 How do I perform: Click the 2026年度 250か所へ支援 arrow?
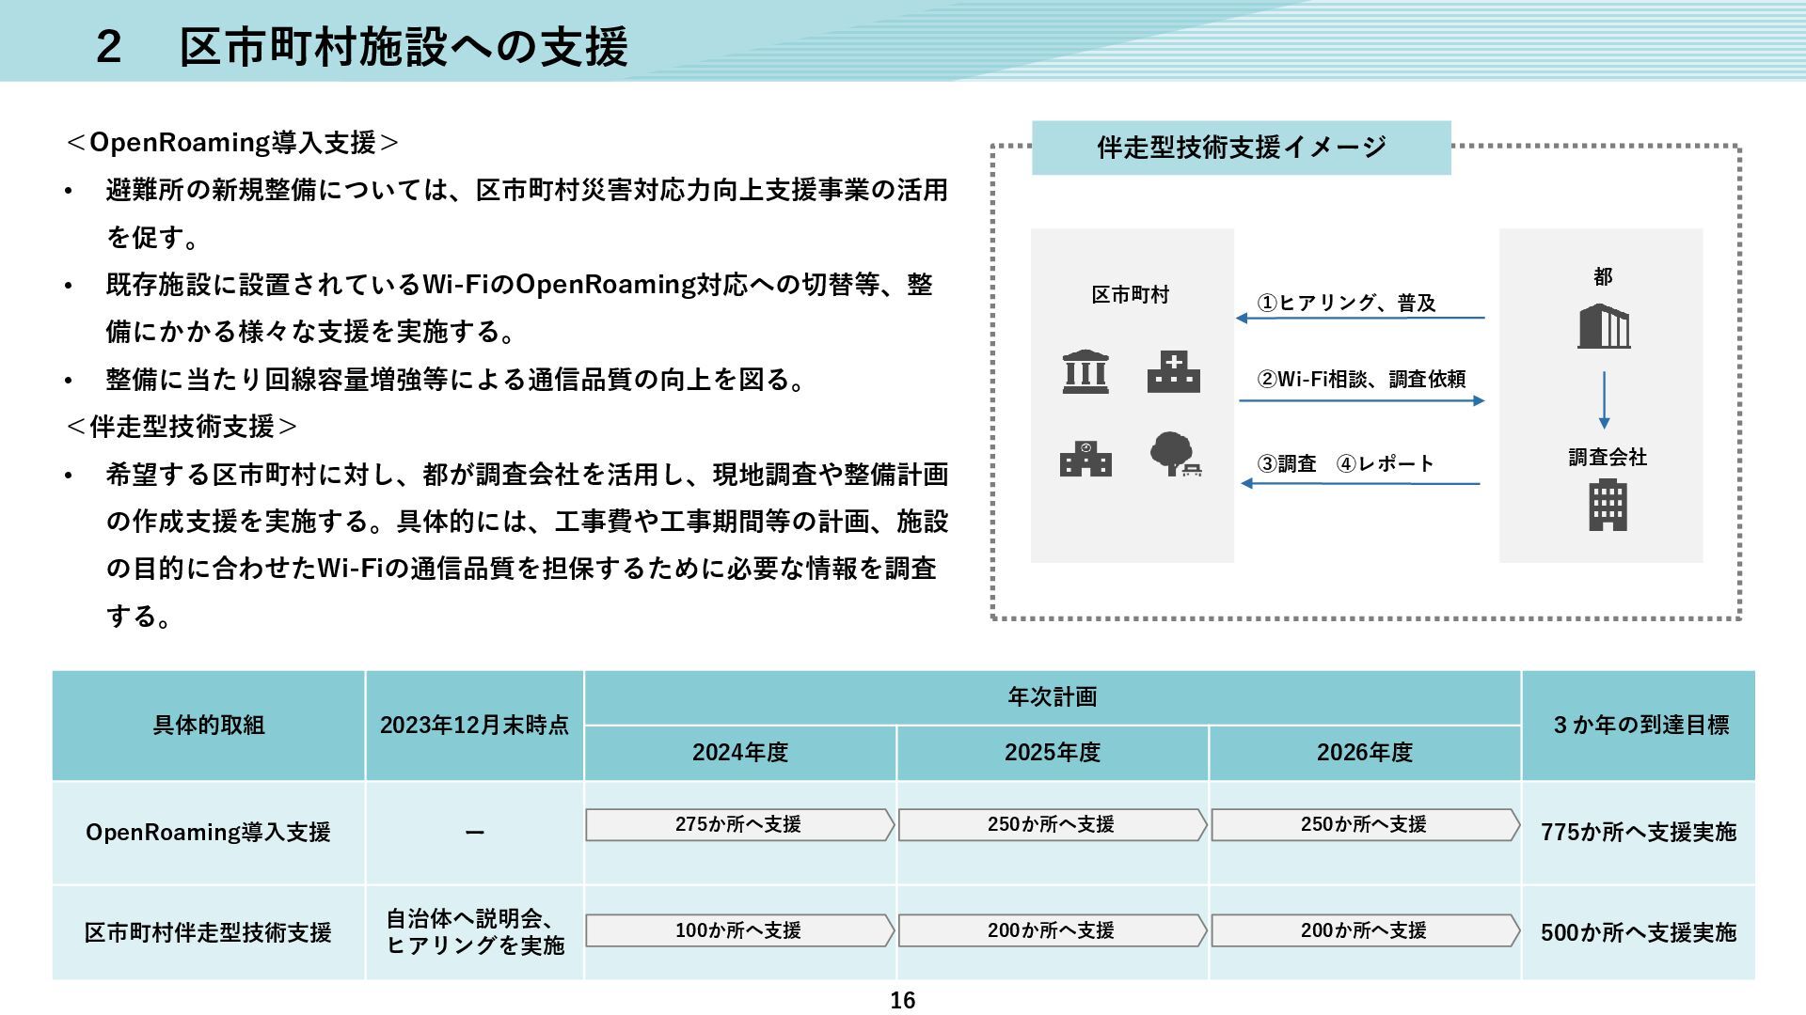(1364, 825)
